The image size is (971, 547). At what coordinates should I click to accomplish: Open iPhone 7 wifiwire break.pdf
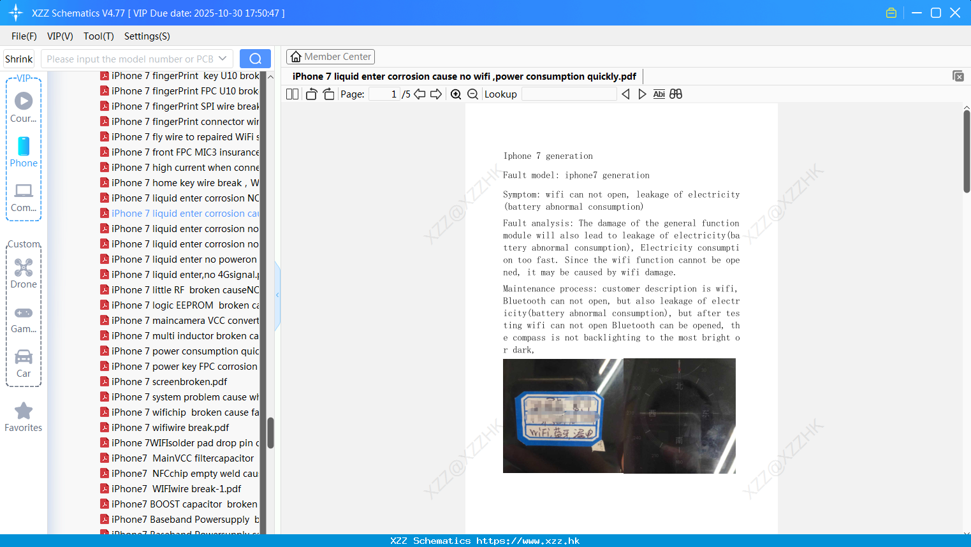coord(164,428)
